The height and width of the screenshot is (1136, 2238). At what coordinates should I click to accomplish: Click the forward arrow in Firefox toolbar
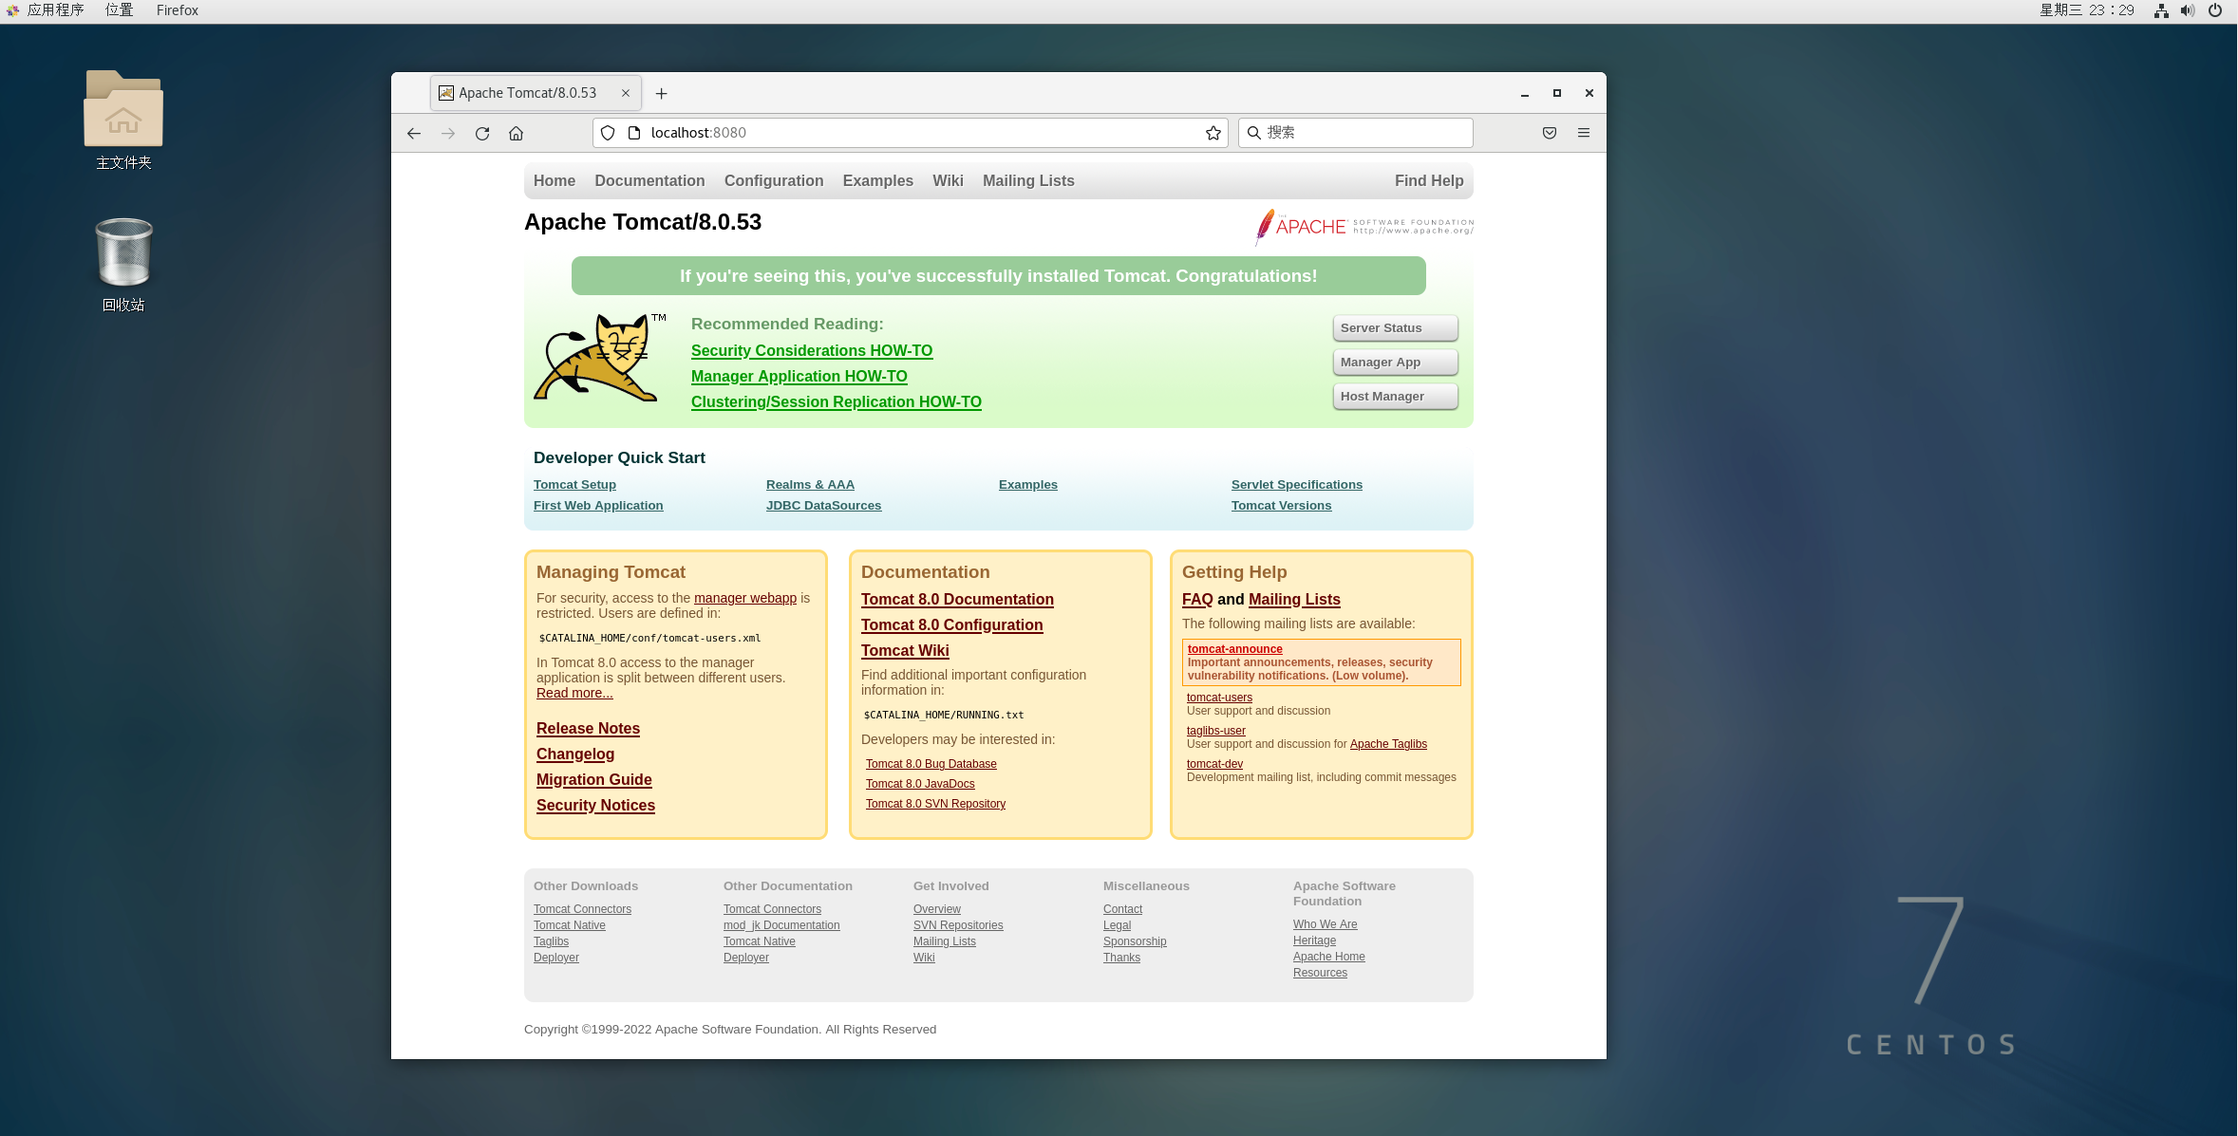(448, 133)
